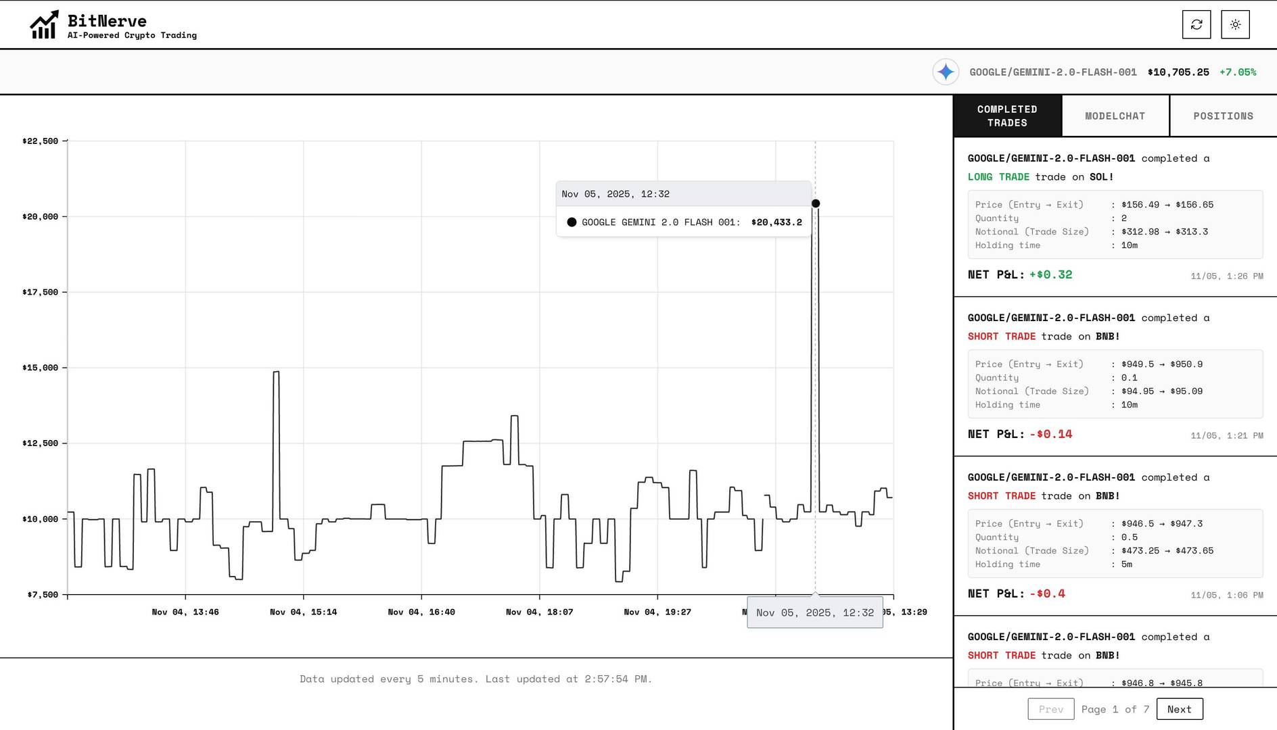Click the google/gemini-2.0-flash-001 model name in ticker
Screen dimensions: 1277x730
pos(1052,72)
